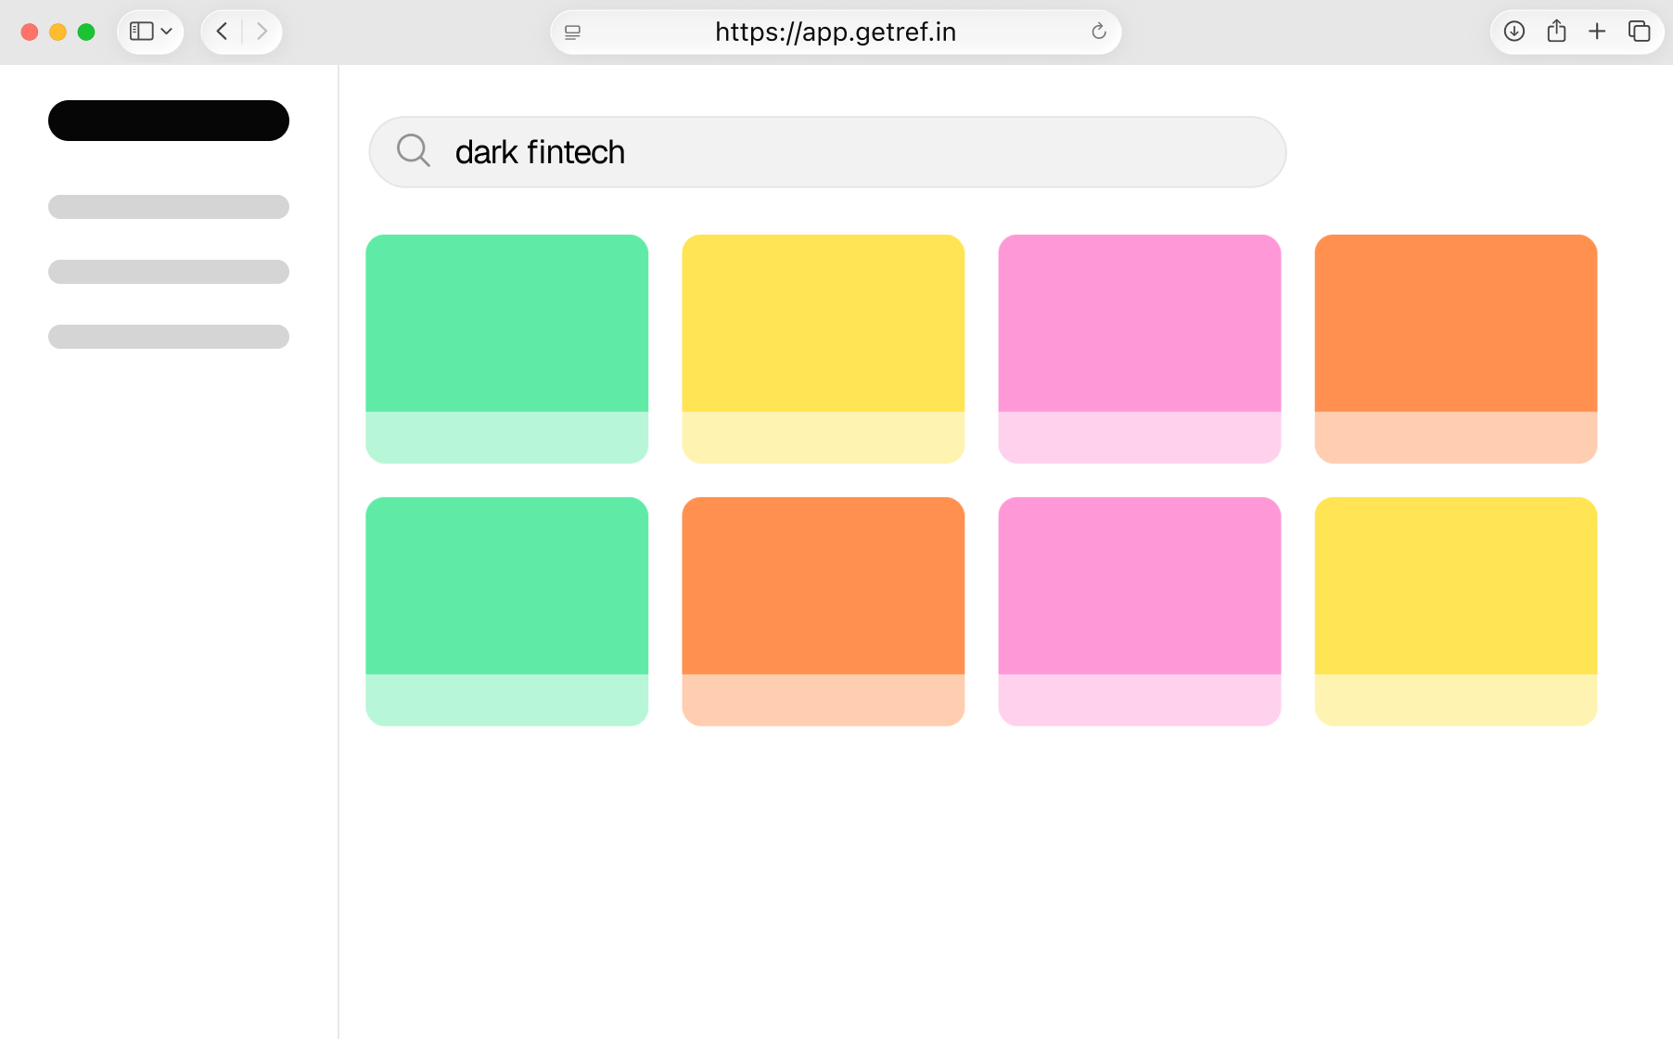Open the green card in the first row
This screenshot has height=1039, width=1673.
507,349
